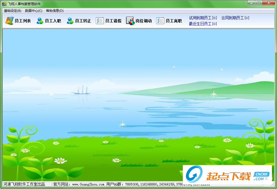The width and height of the screenshot is (277, 189).
Task: Click the 岗位调动 toolbar label
Action: [x=144, y=21]
